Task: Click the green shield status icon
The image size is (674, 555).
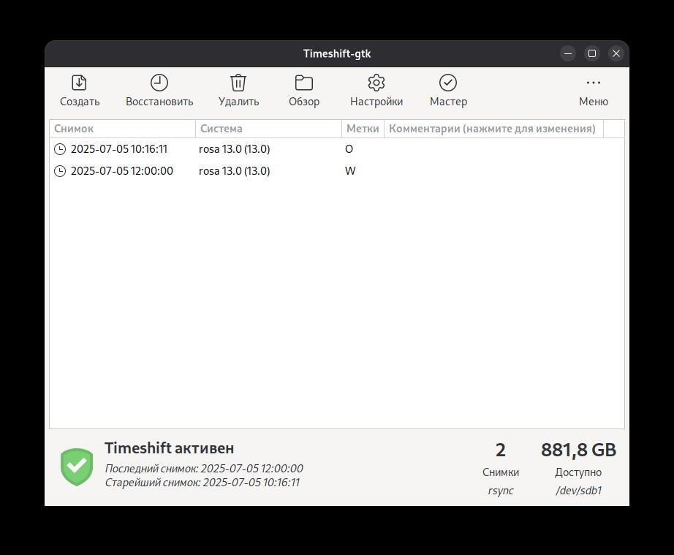Action: [x=77, y=467]
